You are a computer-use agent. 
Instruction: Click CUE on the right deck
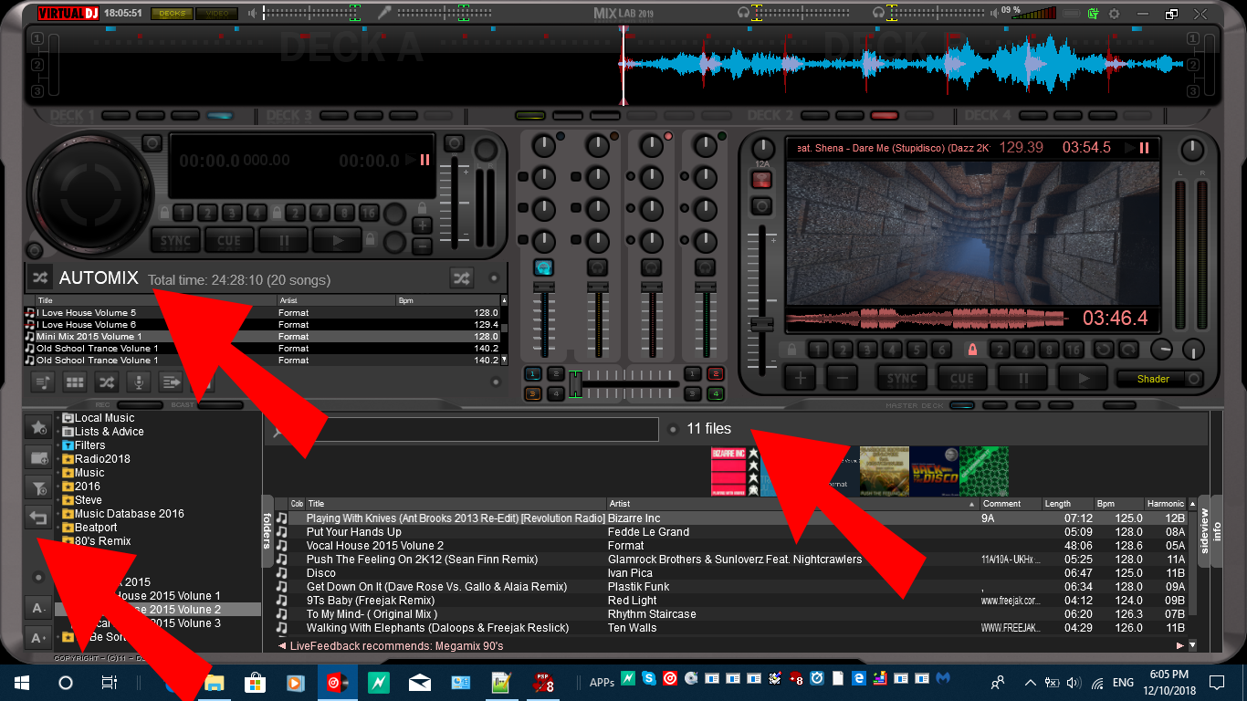962,378
